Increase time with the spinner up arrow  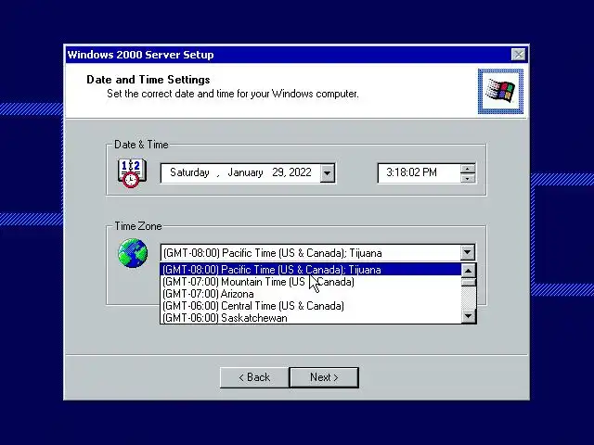click(468, 169)
